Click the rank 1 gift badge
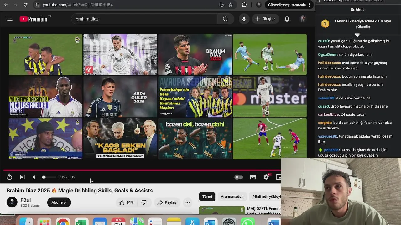The image size is (401, 225). pyautogui.click(x=325, y=24)
